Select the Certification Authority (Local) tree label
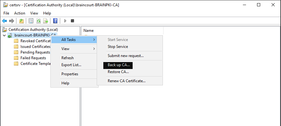 (33, 30)
